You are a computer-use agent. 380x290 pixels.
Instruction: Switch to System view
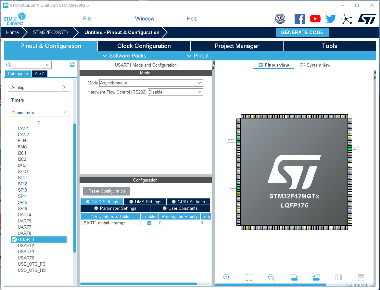point(315,65)
